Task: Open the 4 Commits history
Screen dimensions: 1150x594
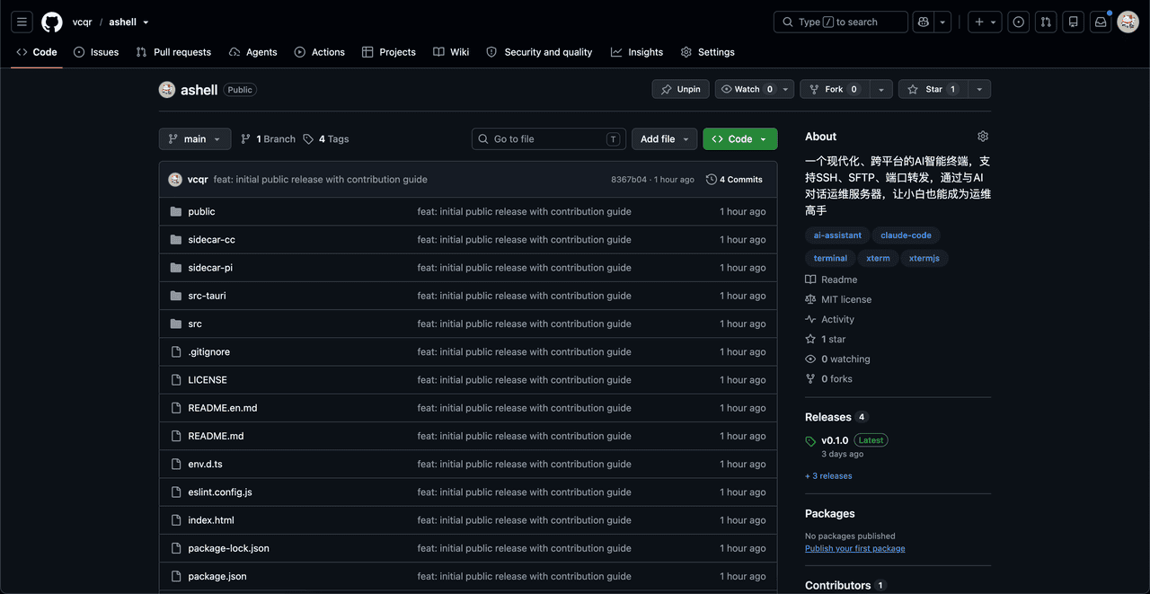Action: (x=734, y=180)
